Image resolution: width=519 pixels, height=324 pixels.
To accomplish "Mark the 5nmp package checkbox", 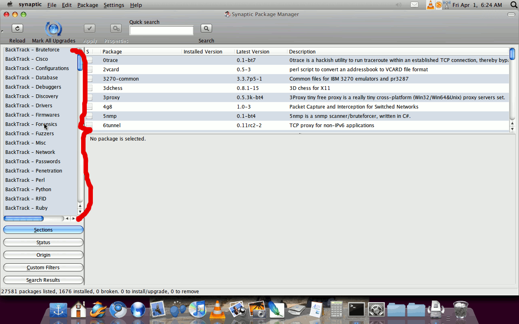I will point(89,116).
